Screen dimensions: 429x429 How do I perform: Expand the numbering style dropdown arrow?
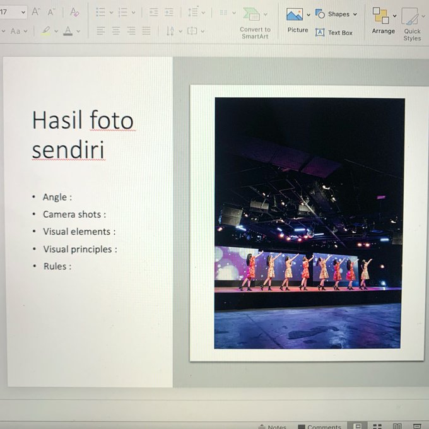pos(133,13)
